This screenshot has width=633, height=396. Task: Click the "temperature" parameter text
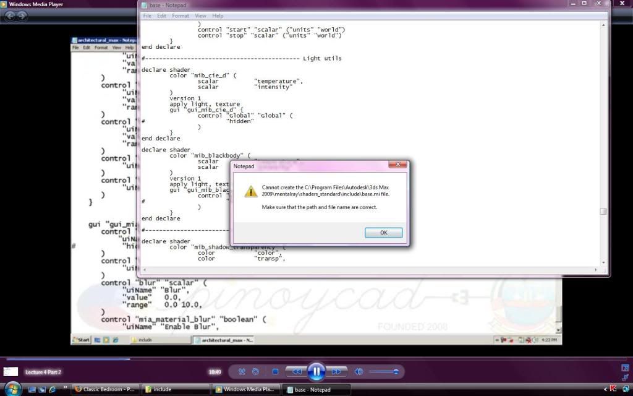pyautogui.click(x=278, y=81)
